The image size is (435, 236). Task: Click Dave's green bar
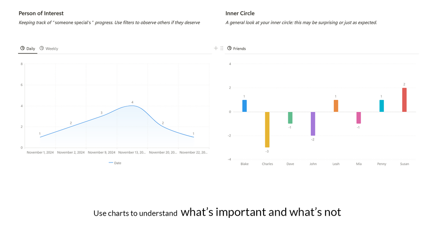tap(290, 118)
